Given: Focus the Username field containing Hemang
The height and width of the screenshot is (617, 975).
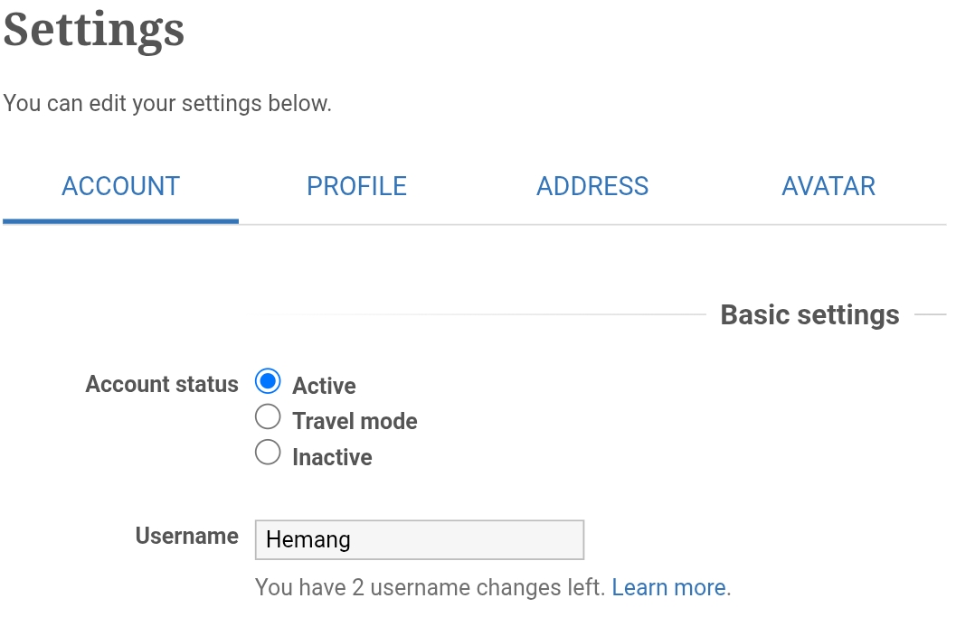Looking at the screenshot, I should (420, 540).
